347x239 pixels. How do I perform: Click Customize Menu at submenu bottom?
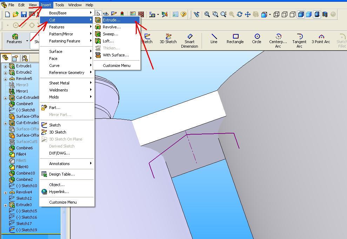[117, 65]
